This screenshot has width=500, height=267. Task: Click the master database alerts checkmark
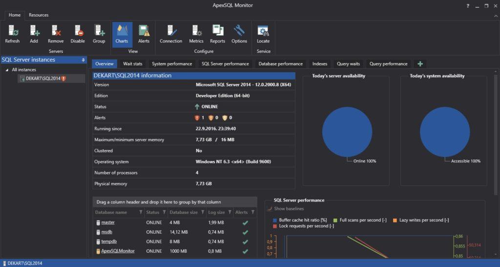pyautogui.click(x=245, y=222)
